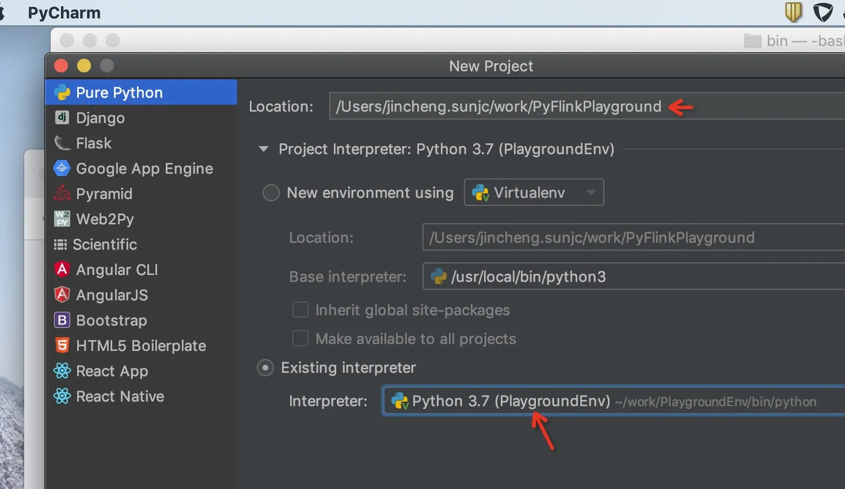
Task: Click the yellow shield icon in menu bar
Action: pos(792,12)
